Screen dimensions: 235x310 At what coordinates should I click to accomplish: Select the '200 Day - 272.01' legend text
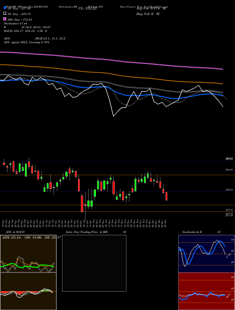(20, 20)
